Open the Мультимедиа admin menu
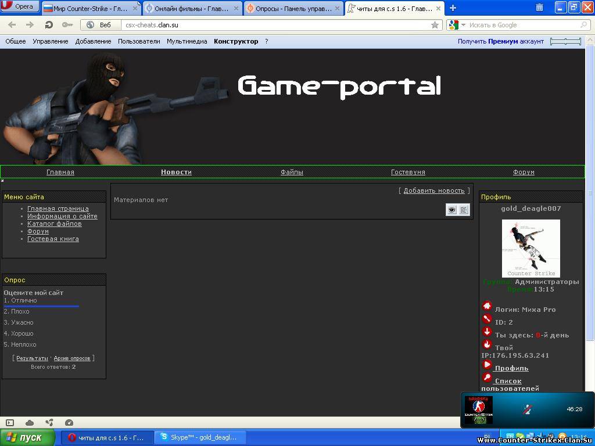 point(187,41)
